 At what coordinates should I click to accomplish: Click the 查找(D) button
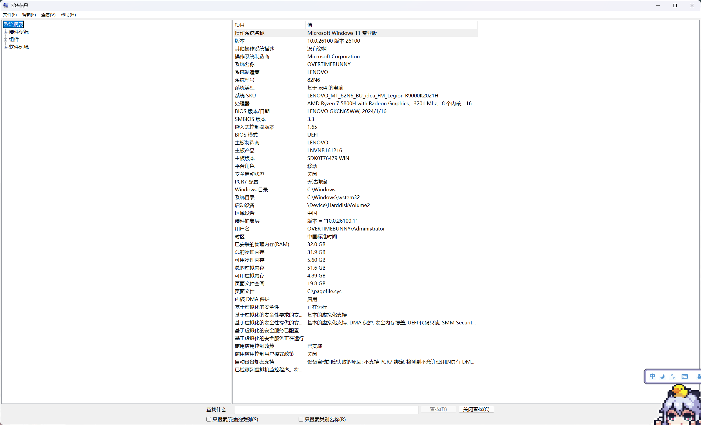tap(438, 409)
